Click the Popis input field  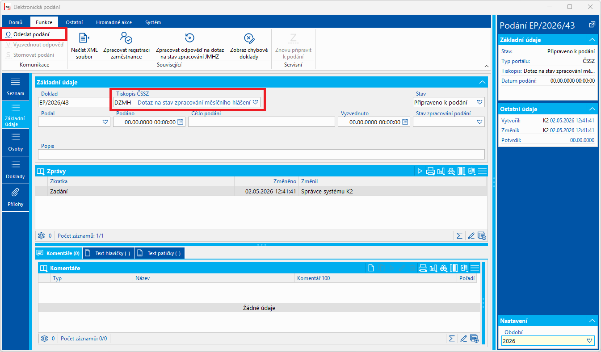[261, 154]
